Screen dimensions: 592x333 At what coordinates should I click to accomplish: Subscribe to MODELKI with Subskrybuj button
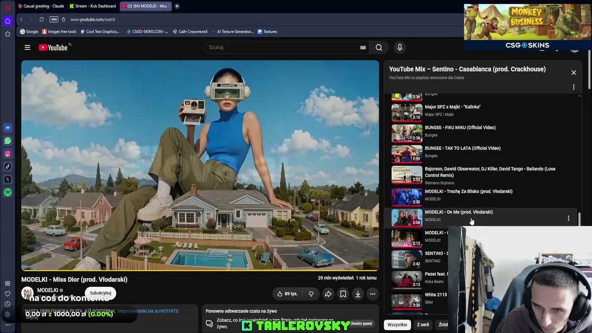pos(100,293)
